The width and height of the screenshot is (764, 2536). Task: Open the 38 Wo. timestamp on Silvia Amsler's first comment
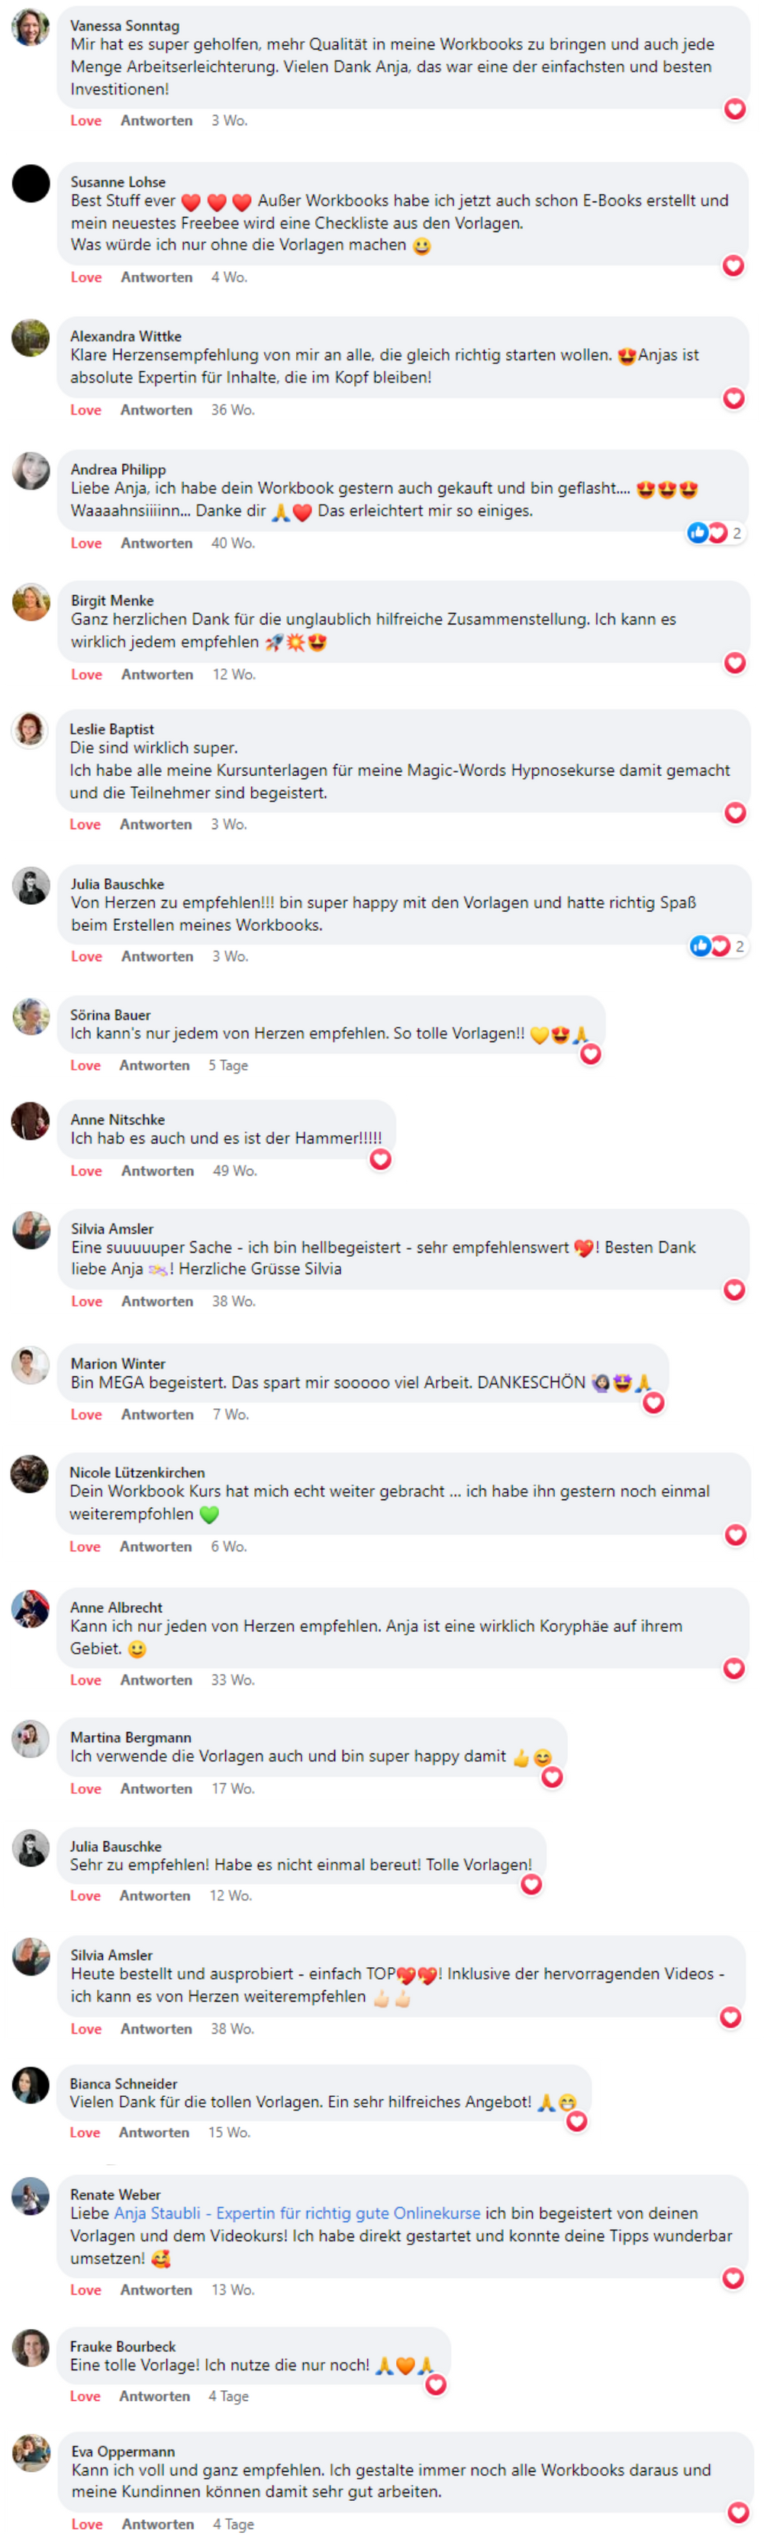(234, 1301)
